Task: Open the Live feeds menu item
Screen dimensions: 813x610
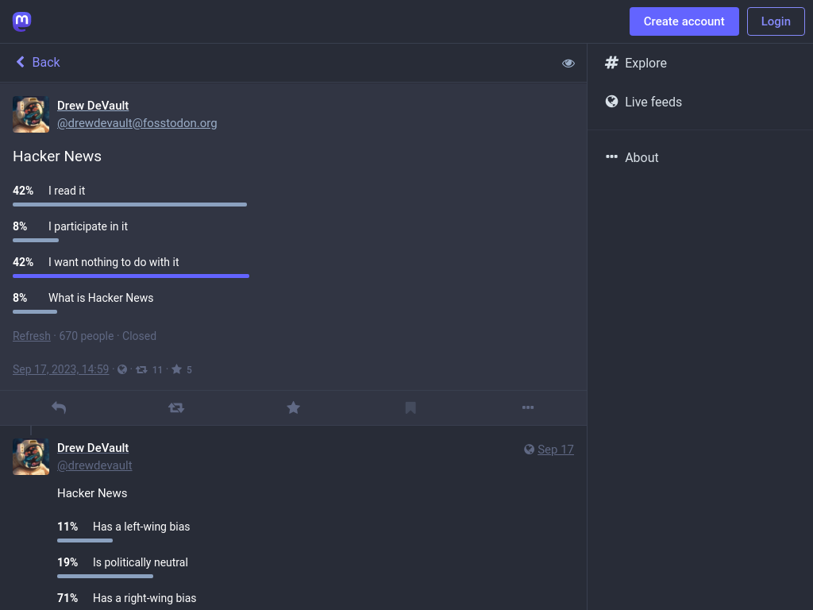Action: (x=653, y=102)
